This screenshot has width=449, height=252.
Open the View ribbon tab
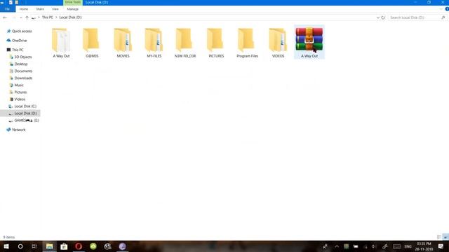[55, 9]
